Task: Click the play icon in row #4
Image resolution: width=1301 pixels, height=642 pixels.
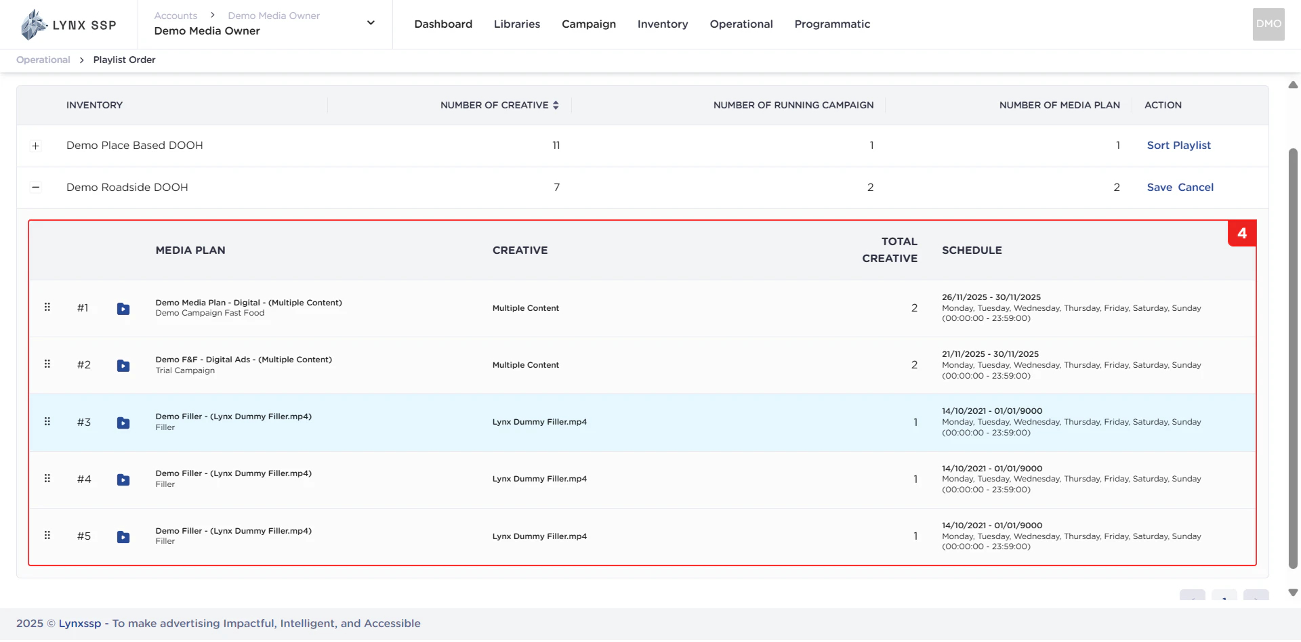Action: (123, 480)
